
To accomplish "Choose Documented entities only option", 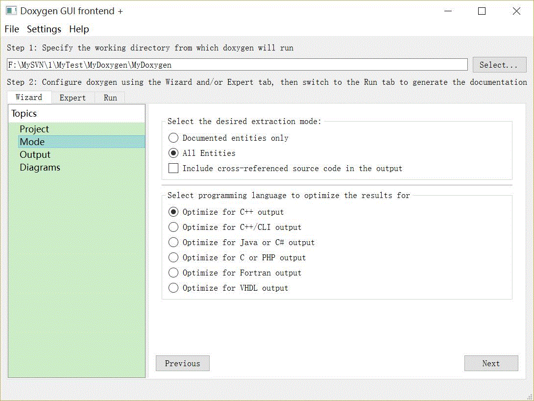I will pos(228,138).
